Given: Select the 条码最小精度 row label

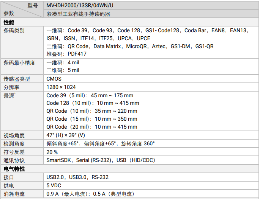Looking at the screenshot, I should 19,62.
